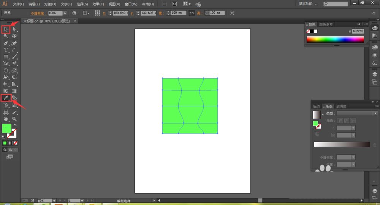380x205 pixels.
Task: Select the Zoom tool
Action: [x=14, y=119]
